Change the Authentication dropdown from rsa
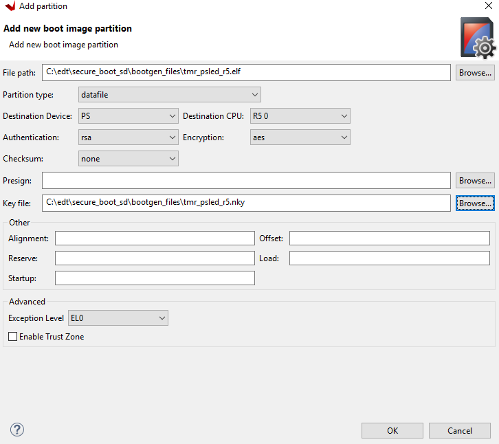Image resolution: width=499 pixels, height=444 pixels. [129, 137]
